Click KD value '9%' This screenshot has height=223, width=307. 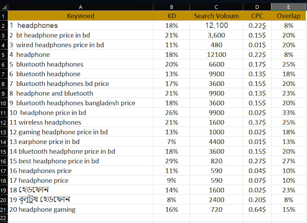click(x=172, y=180)
